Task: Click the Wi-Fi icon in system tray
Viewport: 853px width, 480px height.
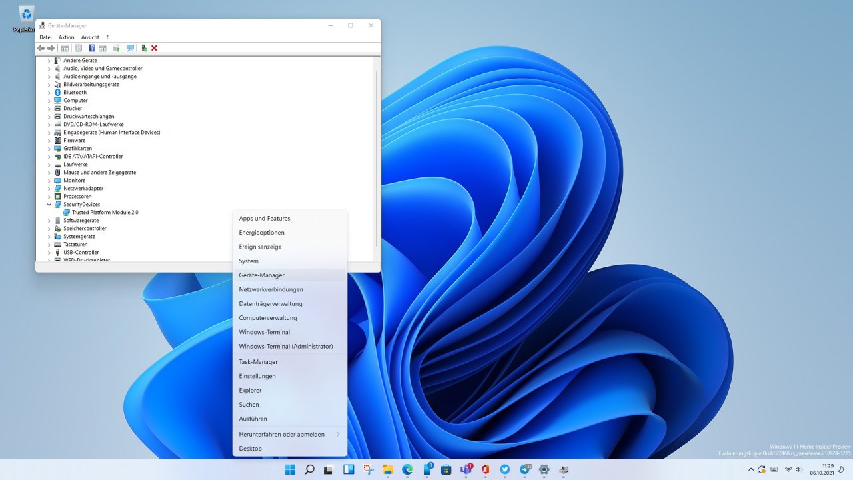Action: point(788,469)
